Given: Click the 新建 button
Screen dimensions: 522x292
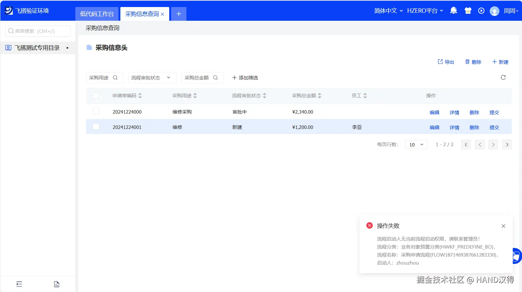Looking at the screenshot, I should click(500, 62).
